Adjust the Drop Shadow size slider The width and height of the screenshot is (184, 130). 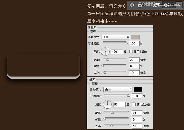(111, 126)
